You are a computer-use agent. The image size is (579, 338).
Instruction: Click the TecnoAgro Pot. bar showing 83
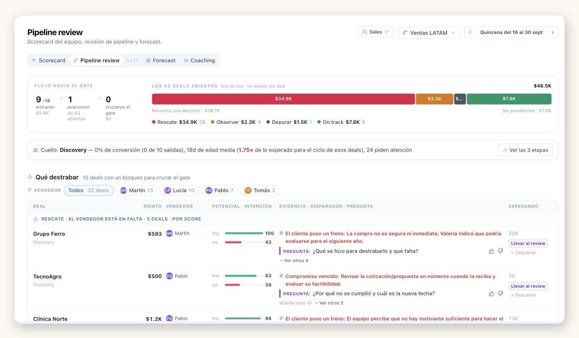[x=244, y=276]
